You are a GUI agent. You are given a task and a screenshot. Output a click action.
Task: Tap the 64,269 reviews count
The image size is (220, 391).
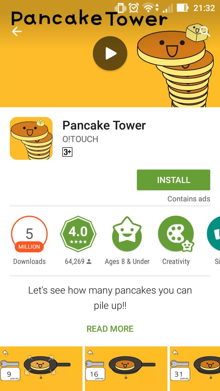pyautogui.click(x=78, y=261)
